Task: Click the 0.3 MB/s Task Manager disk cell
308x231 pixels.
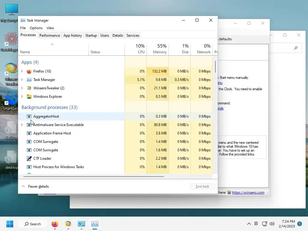Action: (180, 80)
